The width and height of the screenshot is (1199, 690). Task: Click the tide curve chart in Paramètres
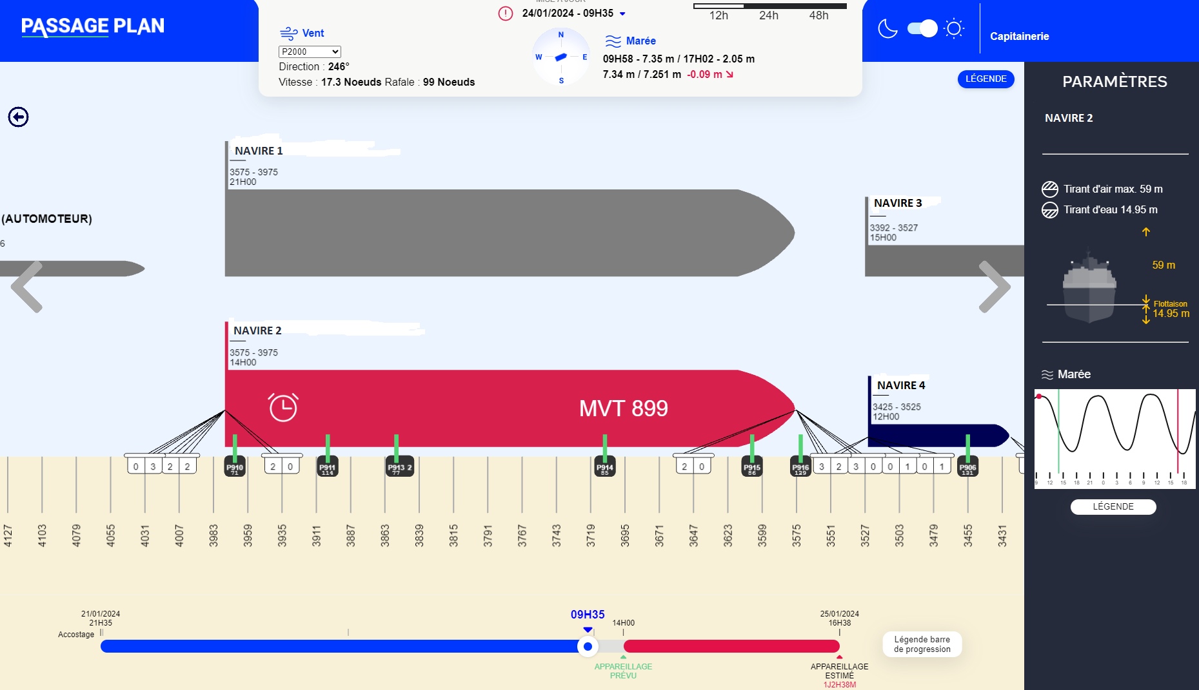1115,439
